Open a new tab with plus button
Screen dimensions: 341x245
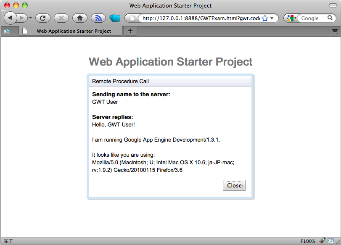(130, 31)
